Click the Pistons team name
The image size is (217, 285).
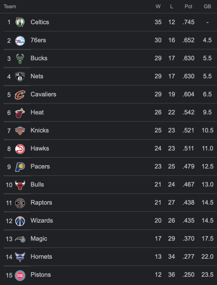(x=41, y=275)
